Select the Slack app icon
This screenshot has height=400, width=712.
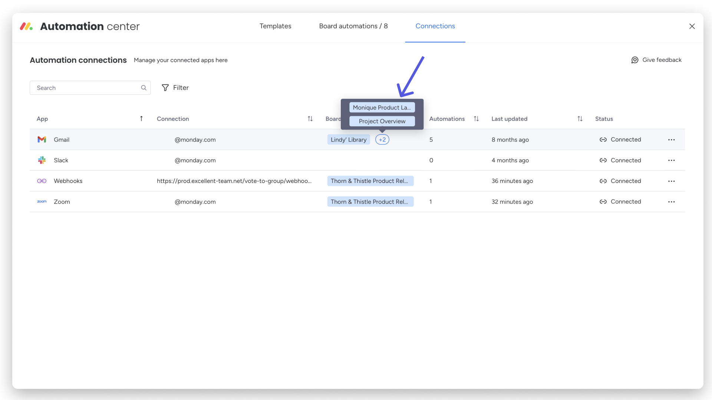pyautogui.click(x=42, y=160)
